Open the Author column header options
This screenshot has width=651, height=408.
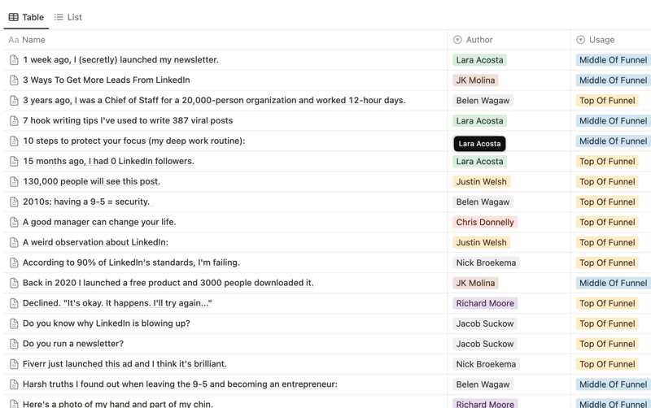tap(478, 40)
